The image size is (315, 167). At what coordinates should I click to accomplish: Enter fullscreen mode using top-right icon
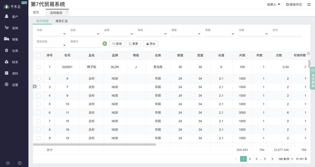(309, 4)
